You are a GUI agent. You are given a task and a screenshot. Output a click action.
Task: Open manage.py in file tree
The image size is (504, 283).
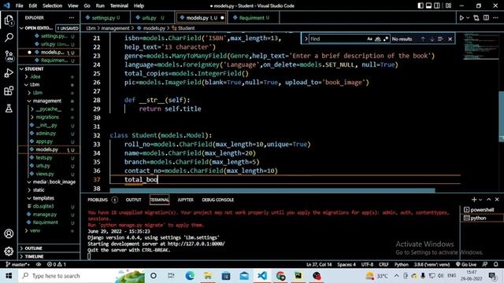point(45,215)
